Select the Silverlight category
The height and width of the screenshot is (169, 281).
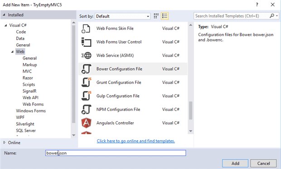point(25,124)
